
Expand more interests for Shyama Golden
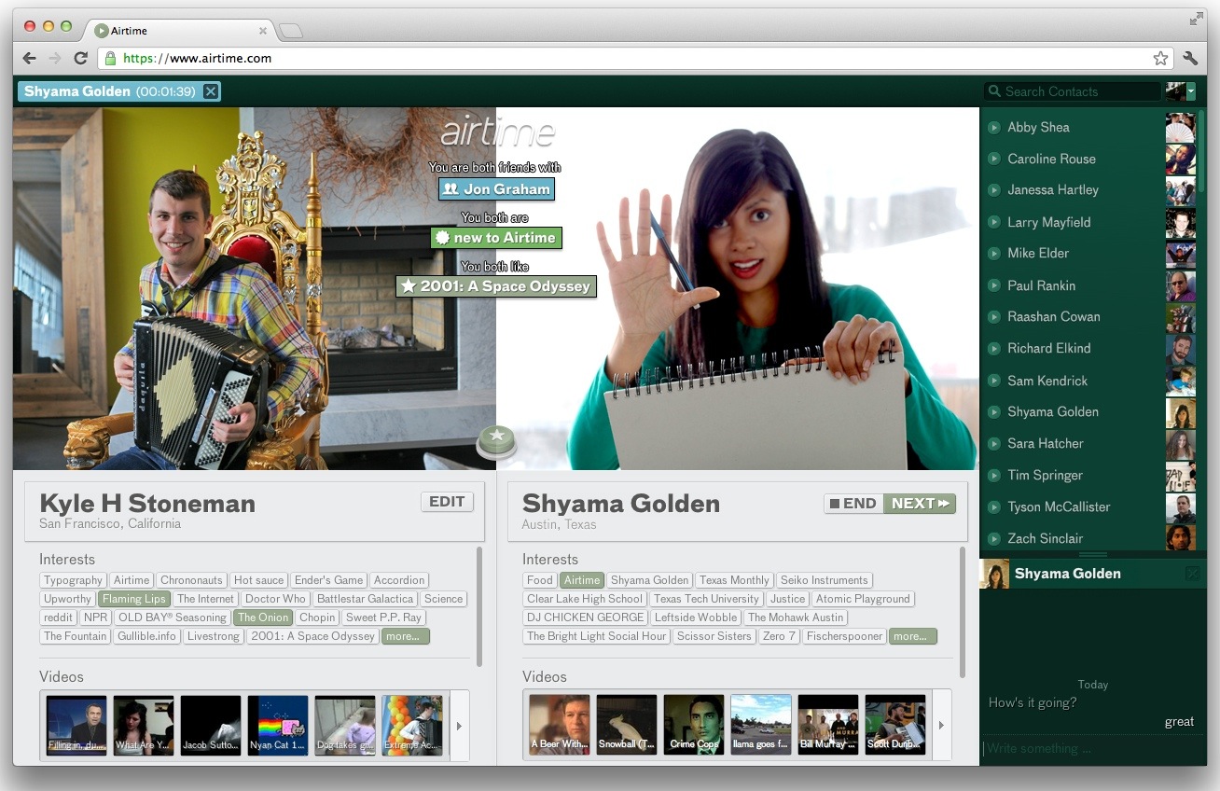pos(912,636)
